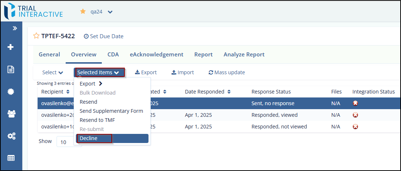Screen dimensions: 401x171
Task: Click Set Due Date link
Action: (104, 36)
